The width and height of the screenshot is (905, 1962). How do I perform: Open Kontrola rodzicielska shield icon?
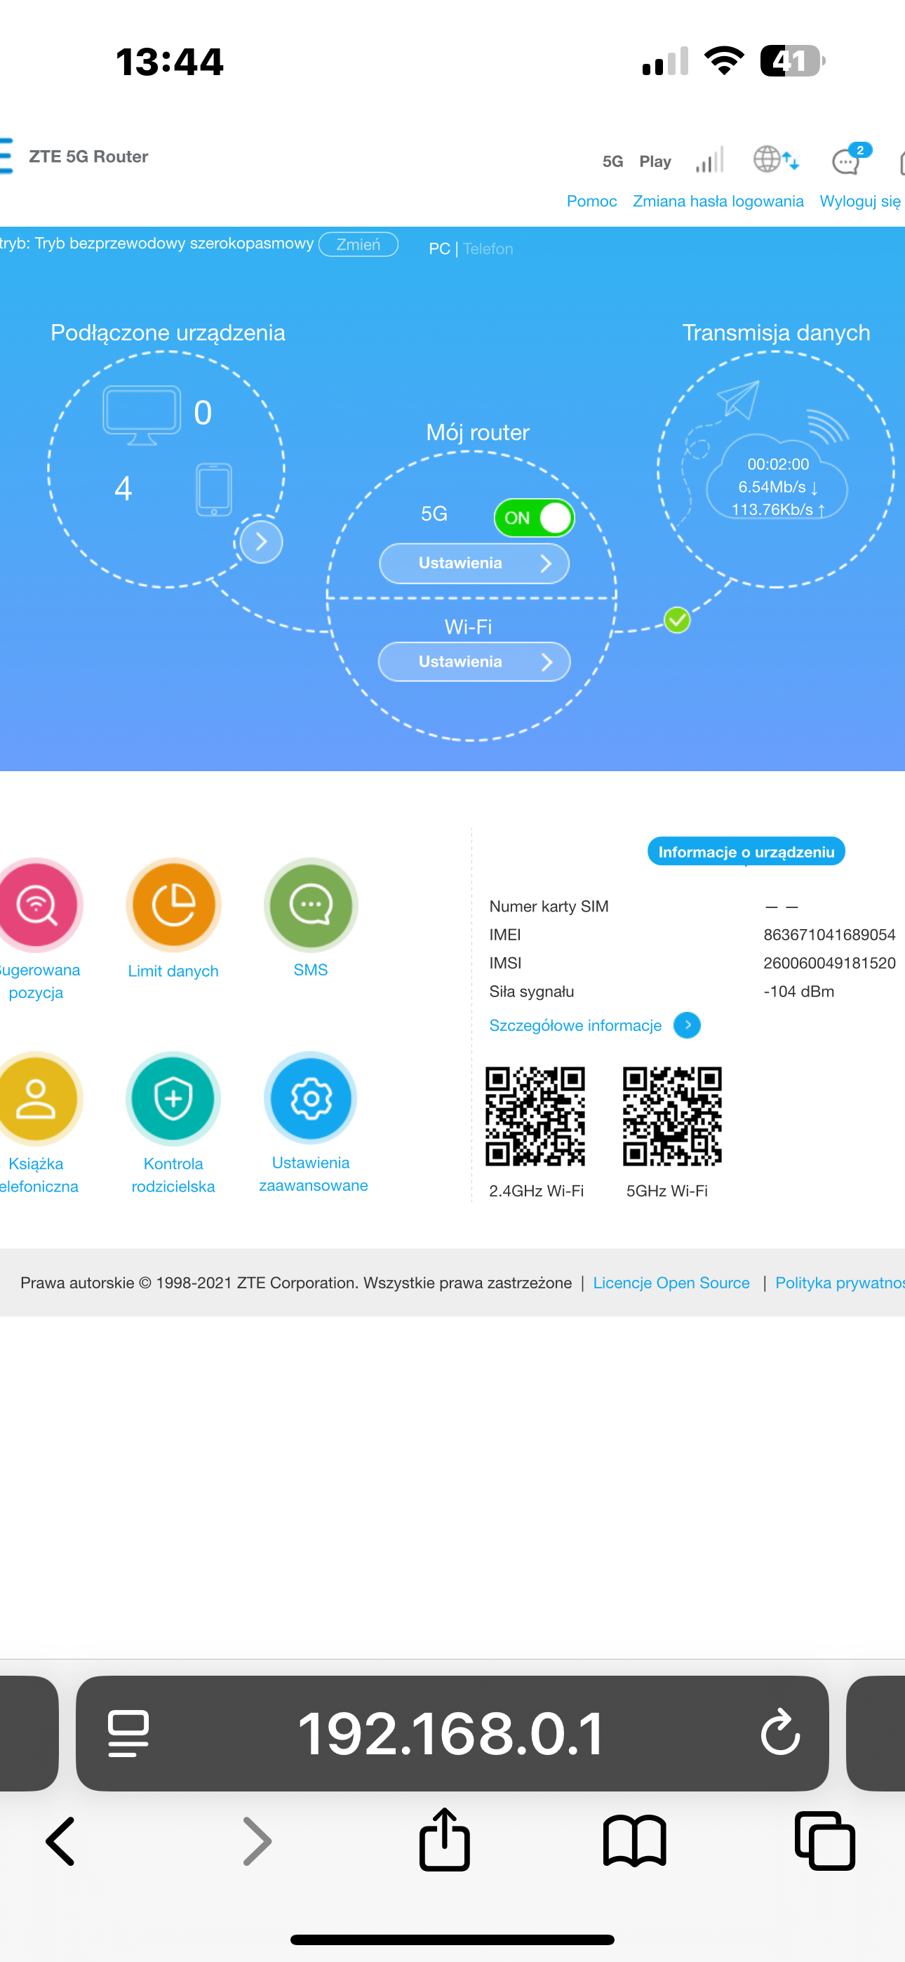(x=173, y=1097)
